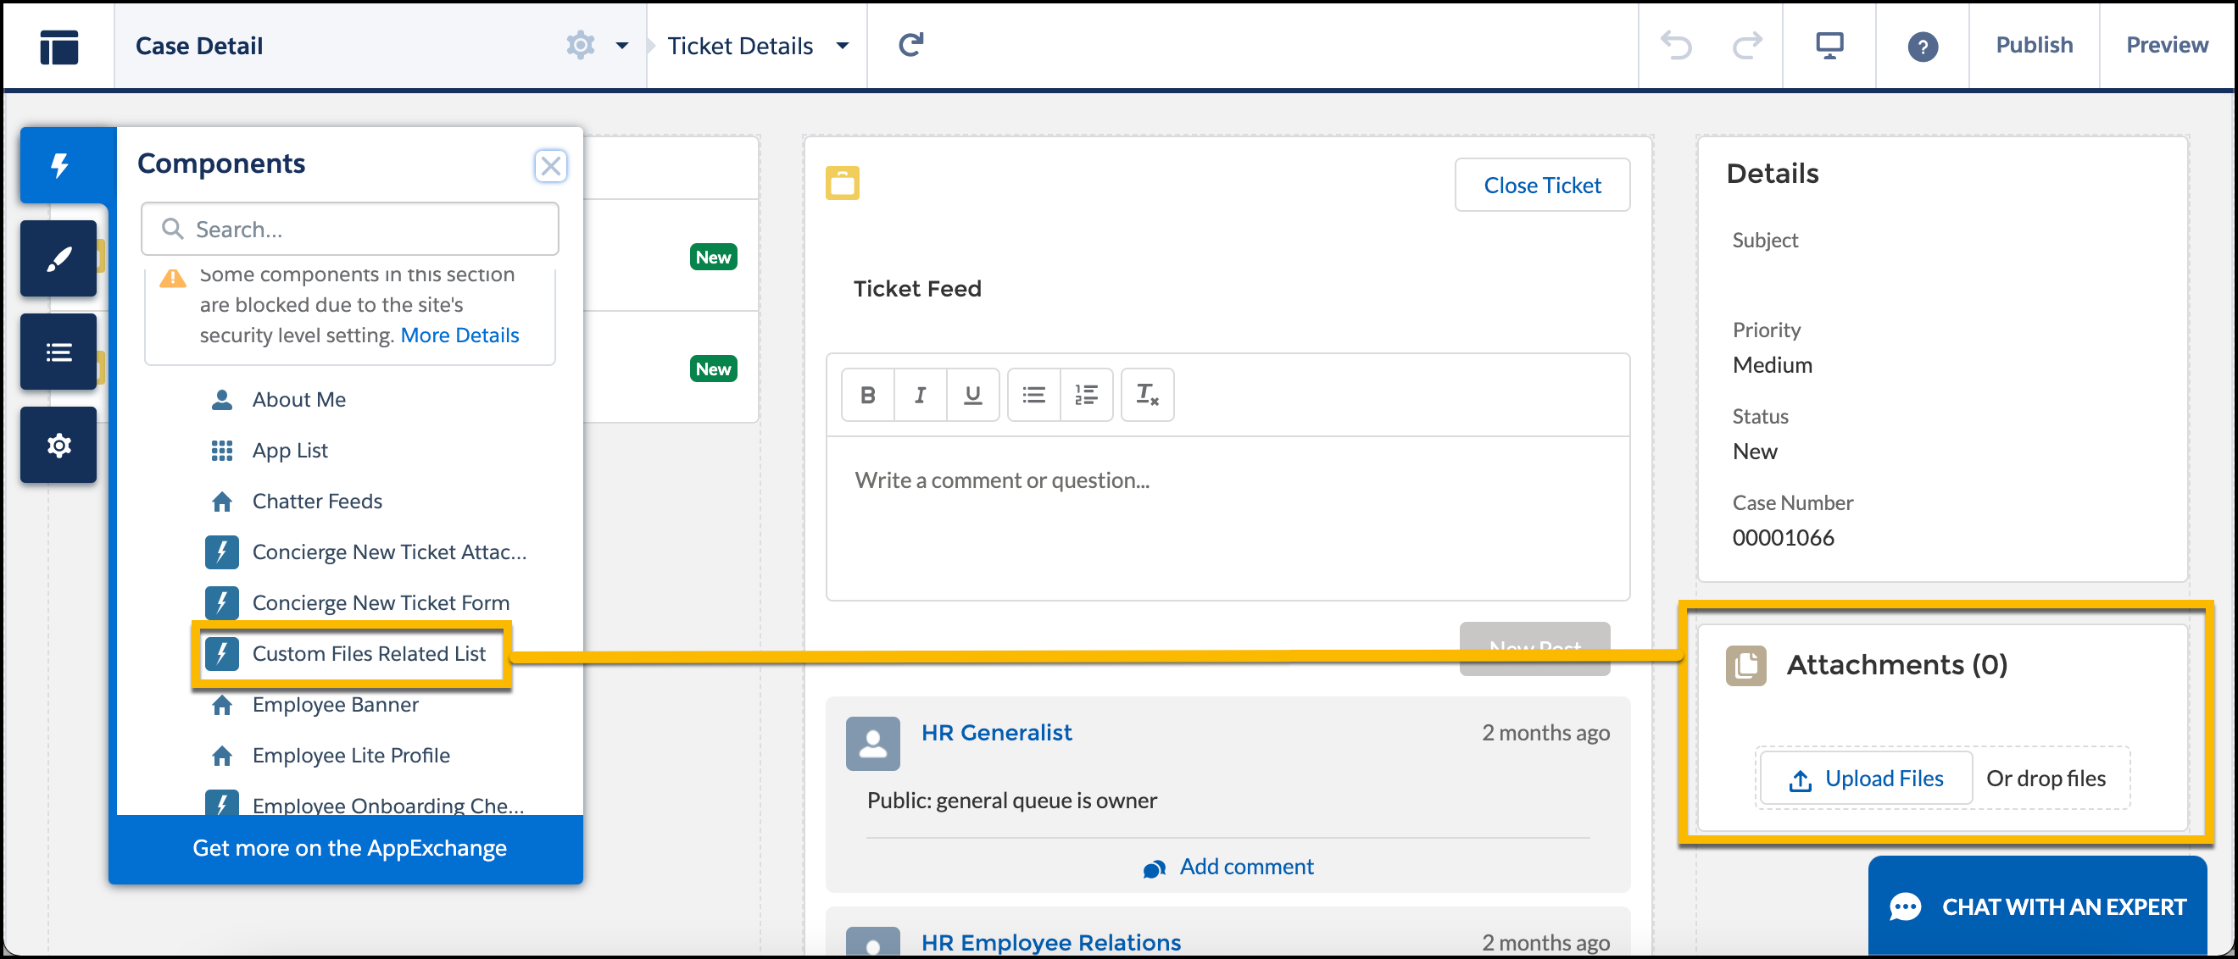The image size is (2238, 959).
Task: Click the HR Generalist avatar icon
Action: (873, 744)
